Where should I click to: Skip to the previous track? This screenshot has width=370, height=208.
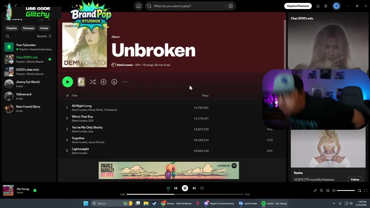(176, 188)
